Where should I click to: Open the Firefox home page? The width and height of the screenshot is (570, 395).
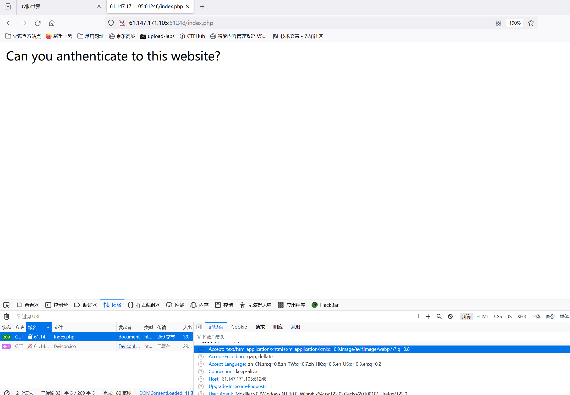[52, 23]
